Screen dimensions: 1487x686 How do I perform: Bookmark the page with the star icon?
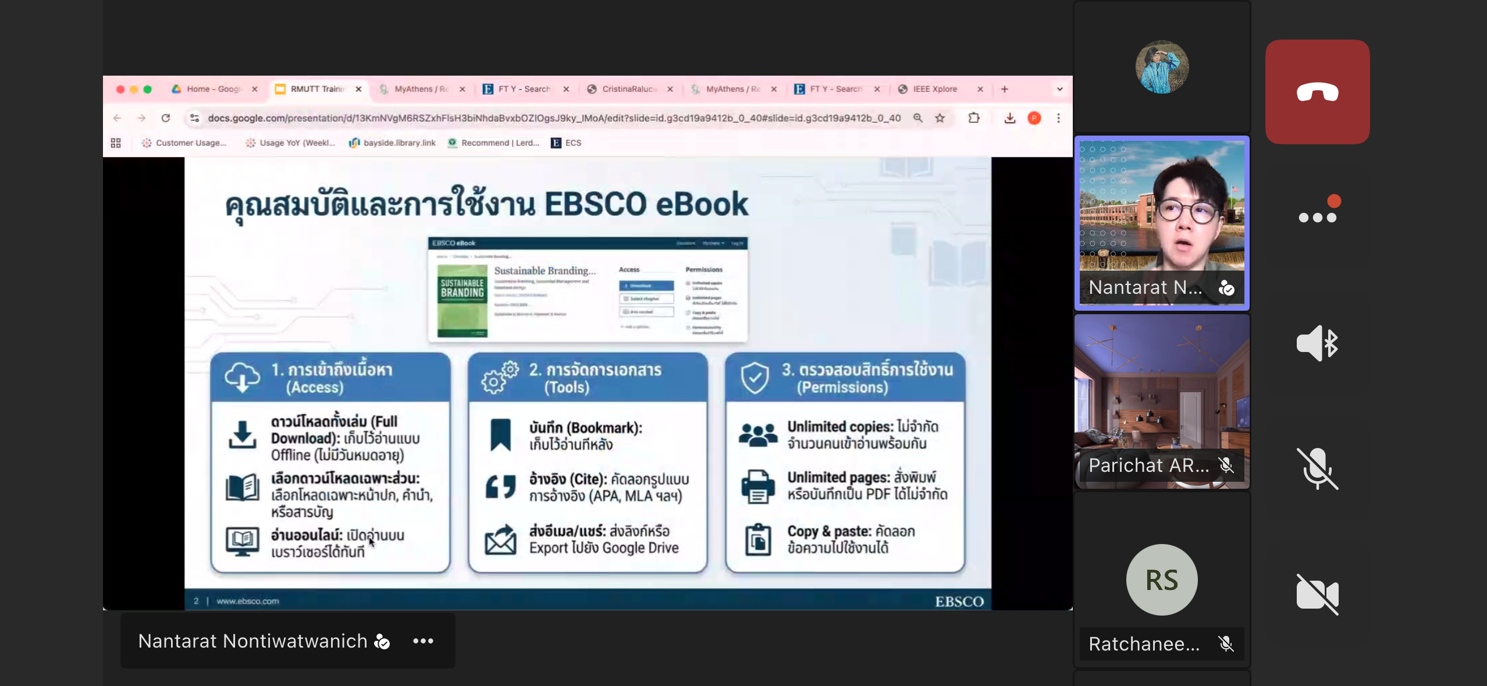[x=940, y=118]
